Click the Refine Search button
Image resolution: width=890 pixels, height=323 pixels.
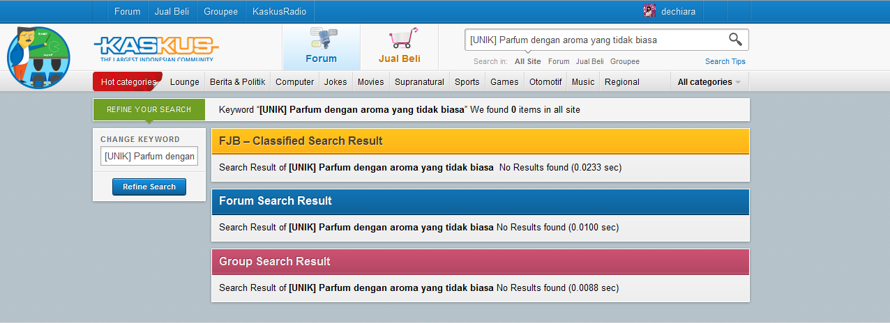149,187
